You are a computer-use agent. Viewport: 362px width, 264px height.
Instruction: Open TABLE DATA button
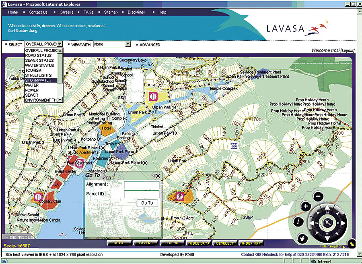199,243
